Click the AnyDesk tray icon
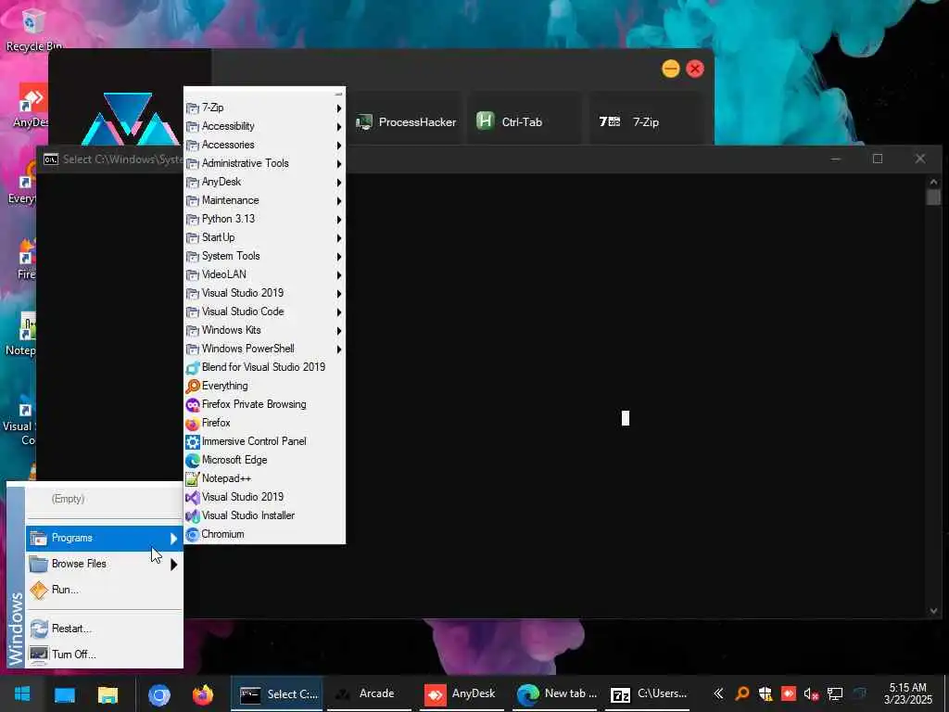The height and width of the screenshot is (712, 949). pos(788,694)
